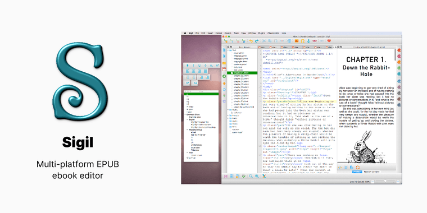
Task: Open the Checkpoints menu
Action: (273, 33)
